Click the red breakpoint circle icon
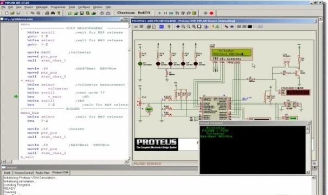 pos(211,13)
